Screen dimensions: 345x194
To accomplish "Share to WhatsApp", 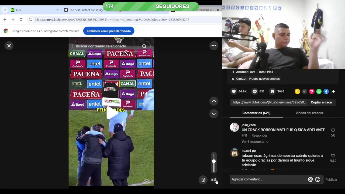I will tap(319, 92).
